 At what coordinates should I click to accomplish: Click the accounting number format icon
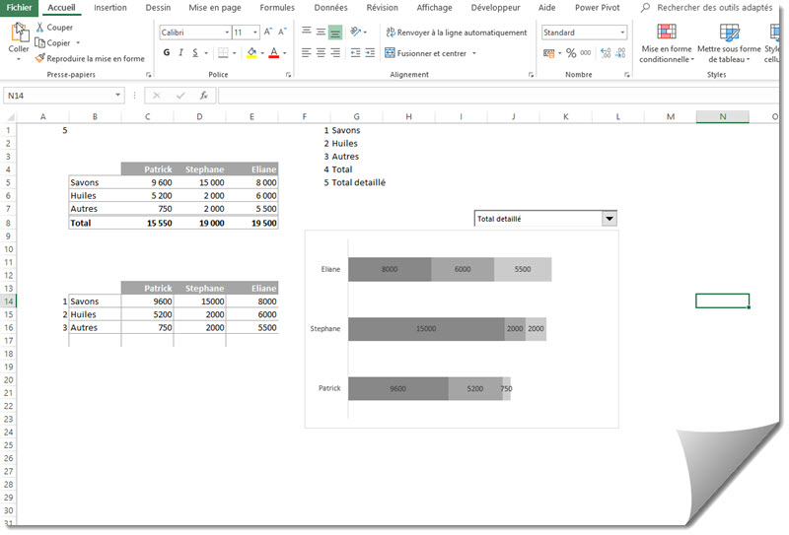click(x=549, y=53)
